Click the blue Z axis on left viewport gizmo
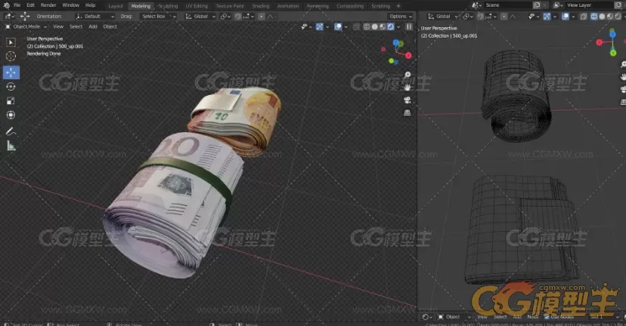Image resolution: width=626 pixels, height=326 pixels. click(395, 43)
